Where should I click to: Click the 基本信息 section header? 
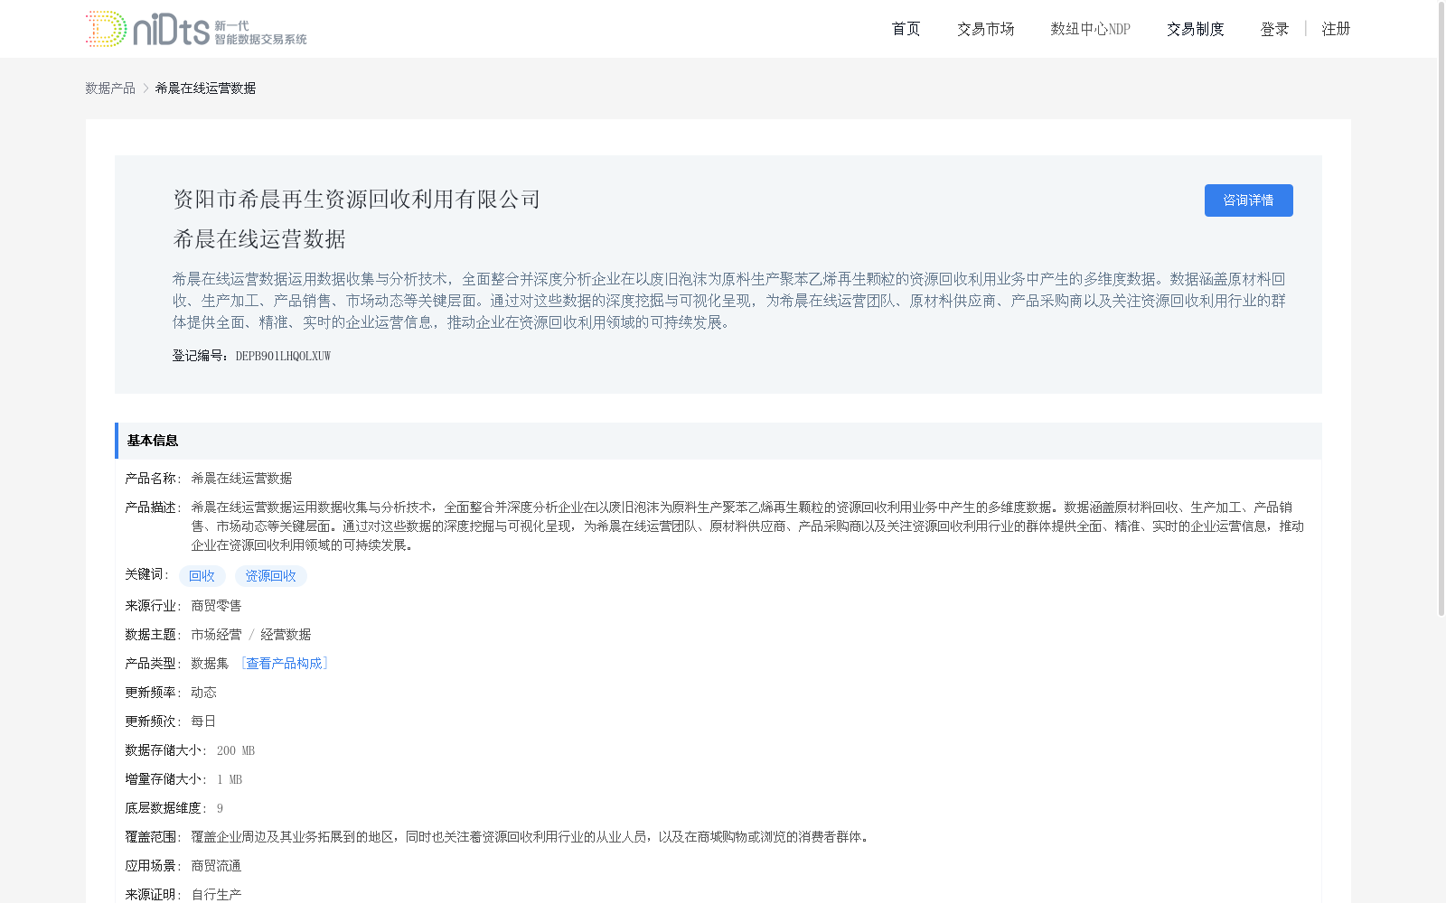[x=718, y=441]
